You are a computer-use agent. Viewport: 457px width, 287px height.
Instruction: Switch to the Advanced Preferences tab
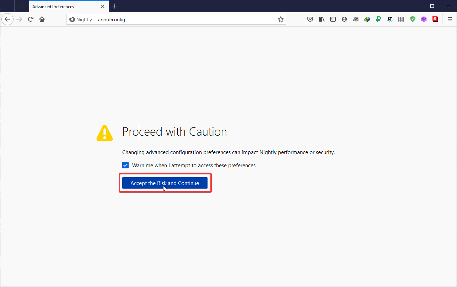(x=57, y=6)
